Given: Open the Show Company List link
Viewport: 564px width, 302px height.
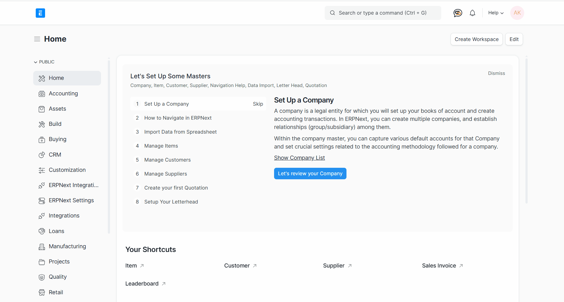Looking at the screenshot, I should pyautogui.click(x=299, y=158).
